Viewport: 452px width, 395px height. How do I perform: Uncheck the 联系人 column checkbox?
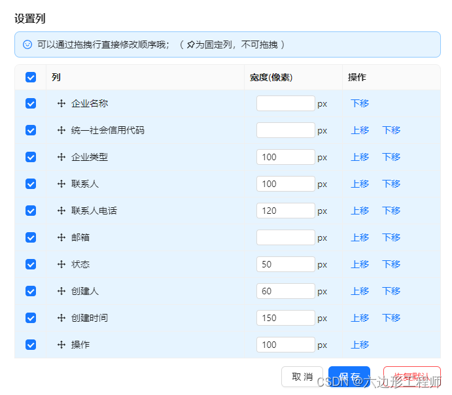pyautogui.click(x=31, y=184)
